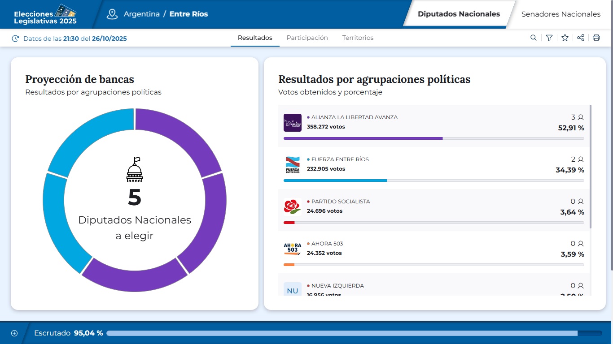
Task: Switch to the Territorios view
Action: pos(358,38)
